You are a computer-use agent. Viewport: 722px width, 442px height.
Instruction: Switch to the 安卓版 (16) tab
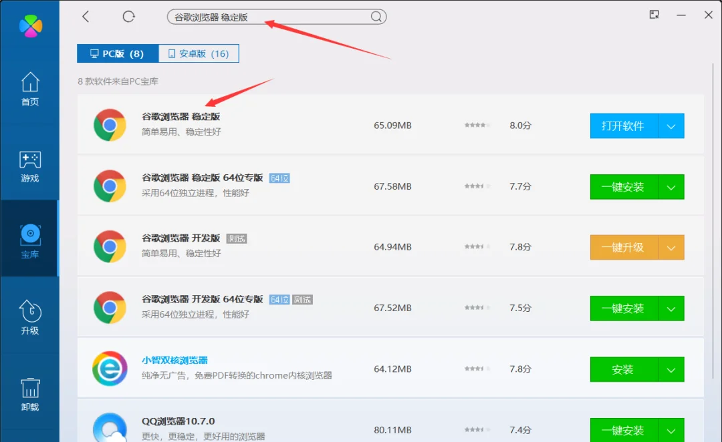pyautogui.click(x=199, y=53)
